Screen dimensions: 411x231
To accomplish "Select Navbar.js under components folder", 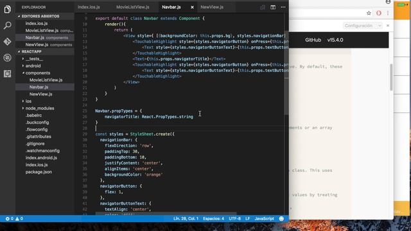I will coord(39,87).
